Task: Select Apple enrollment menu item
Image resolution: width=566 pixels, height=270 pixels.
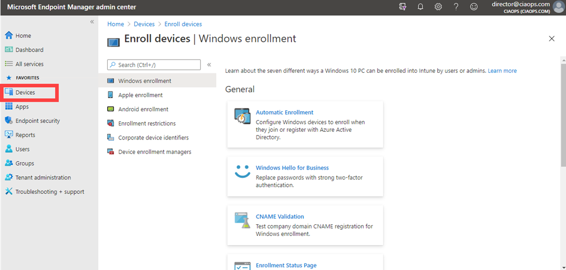Action: pos(140,95)
